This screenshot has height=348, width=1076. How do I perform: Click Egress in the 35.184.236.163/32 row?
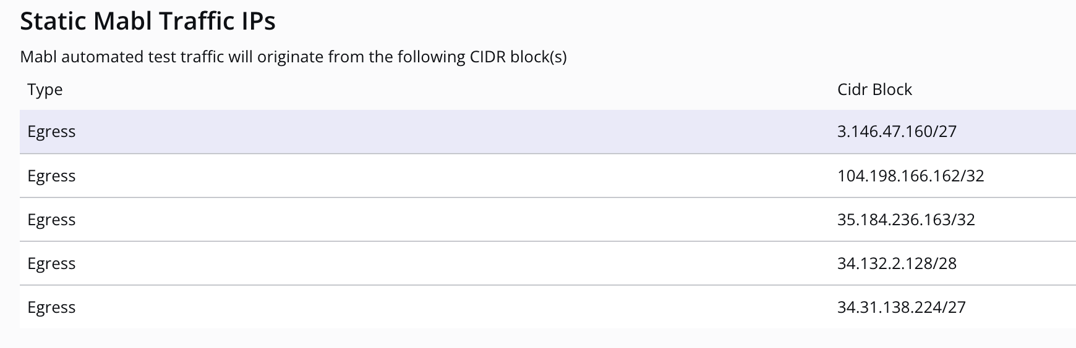tap(51, 220)
